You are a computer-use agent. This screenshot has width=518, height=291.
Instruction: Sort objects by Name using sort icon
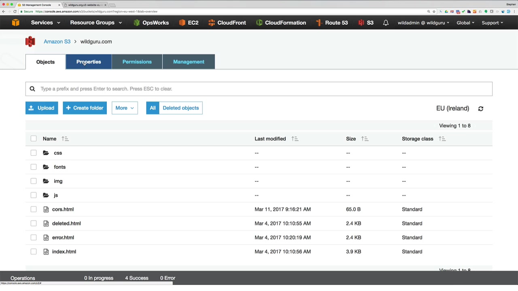(x=65, y=139)
